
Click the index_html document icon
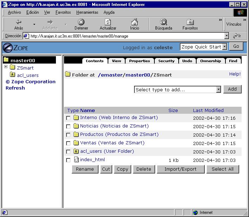(76, 160)
